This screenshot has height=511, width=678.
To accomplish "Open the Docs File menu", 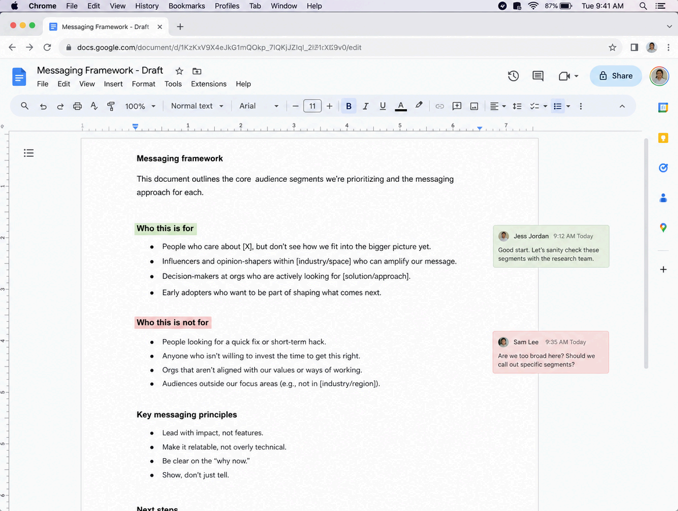I will (43, 84).
